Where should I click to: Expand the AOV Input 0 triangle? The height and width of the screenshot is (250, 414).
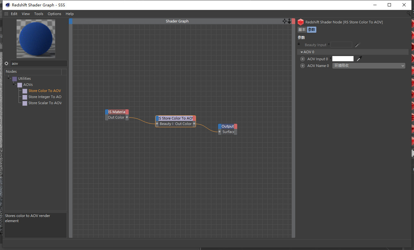330,58
